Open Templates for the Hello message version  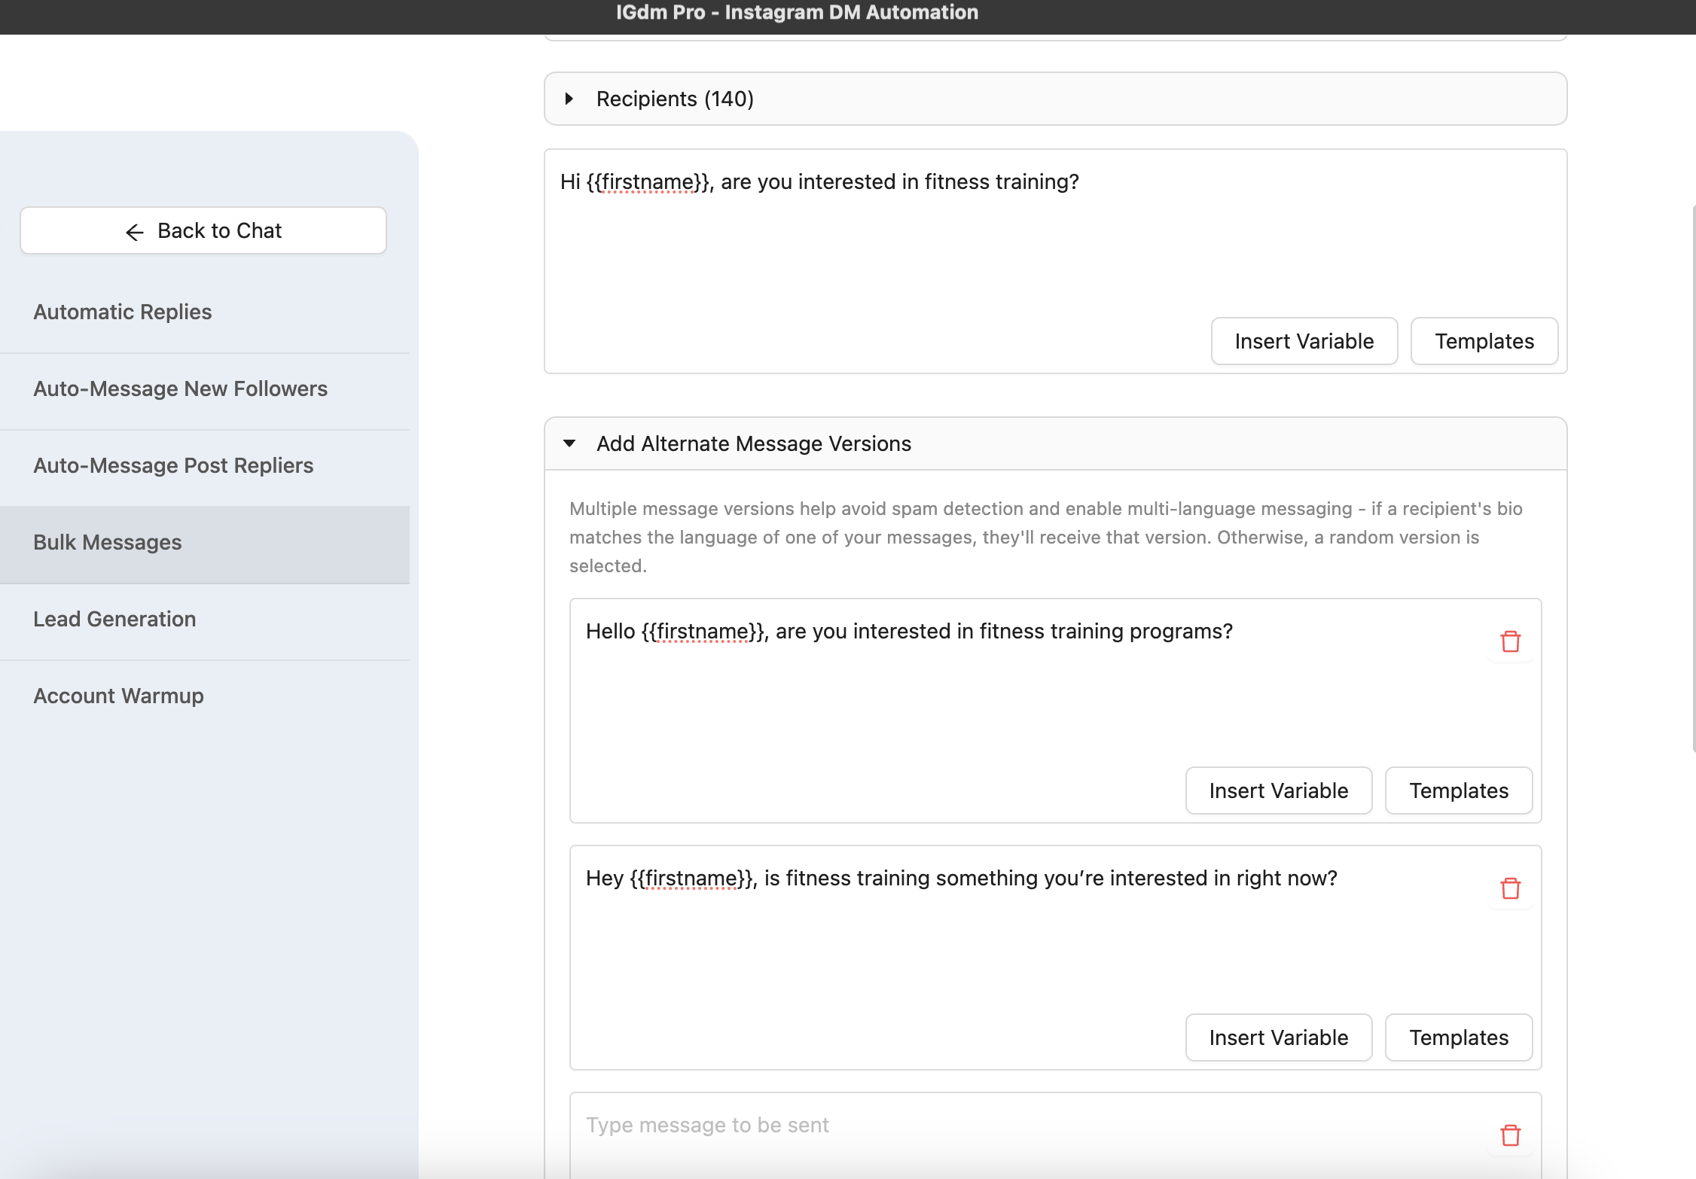tap(1458, 790)
